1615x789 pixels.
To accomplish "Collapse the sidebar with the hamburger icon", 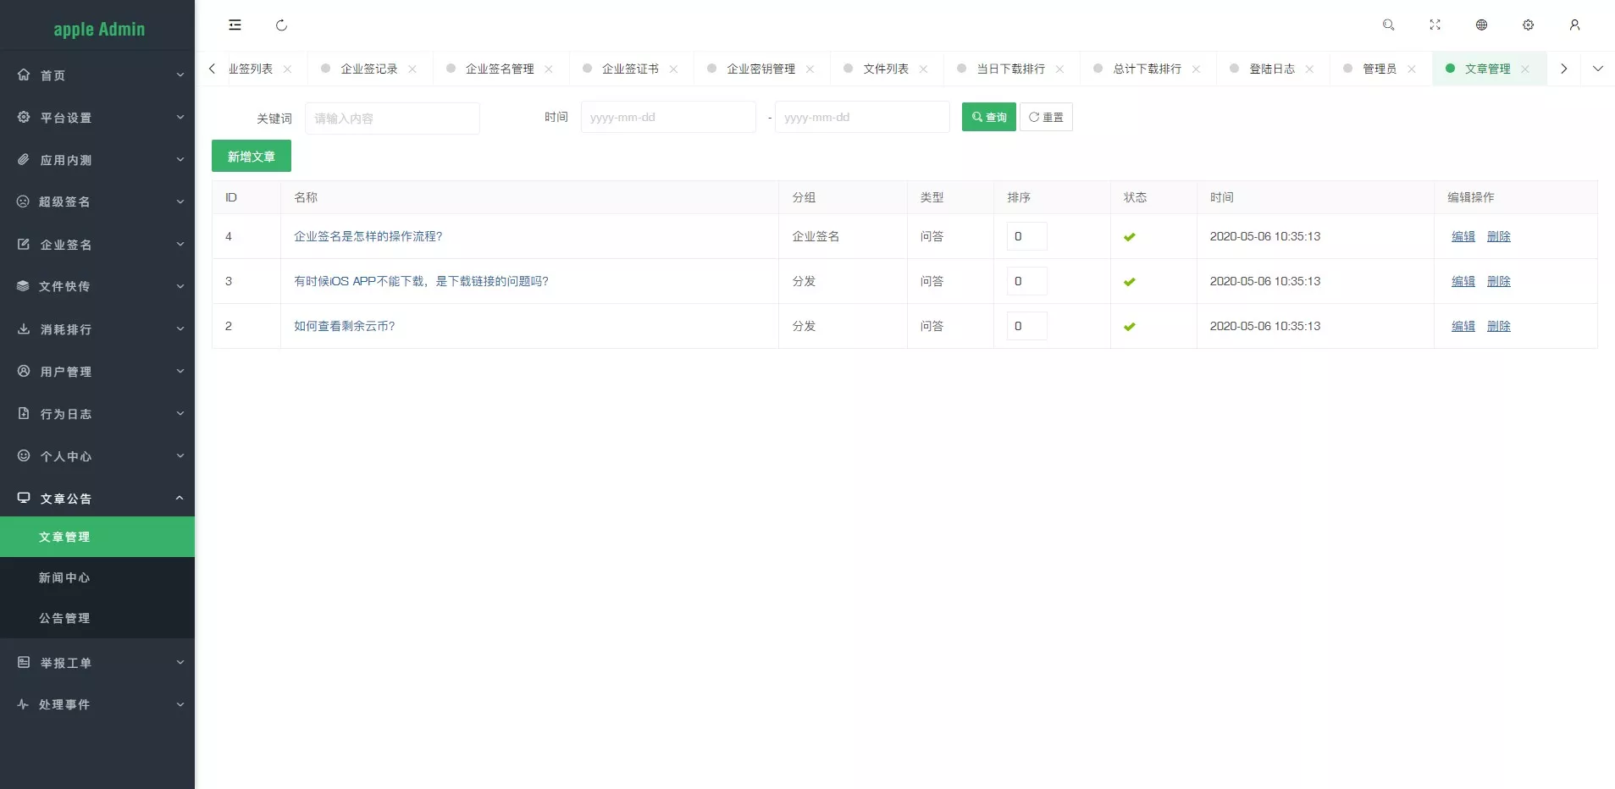I will pos(234,25).
